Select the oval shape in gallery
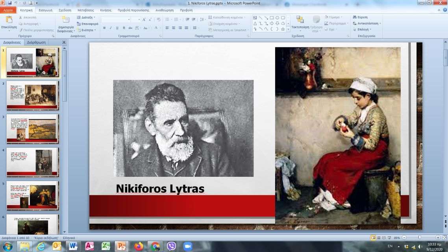Image resolution: width=448 pixels, height=252 pixels. [277, 18]
